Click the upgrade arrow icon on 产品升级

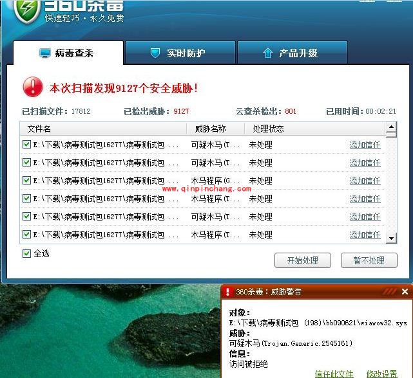pos(267,53)
